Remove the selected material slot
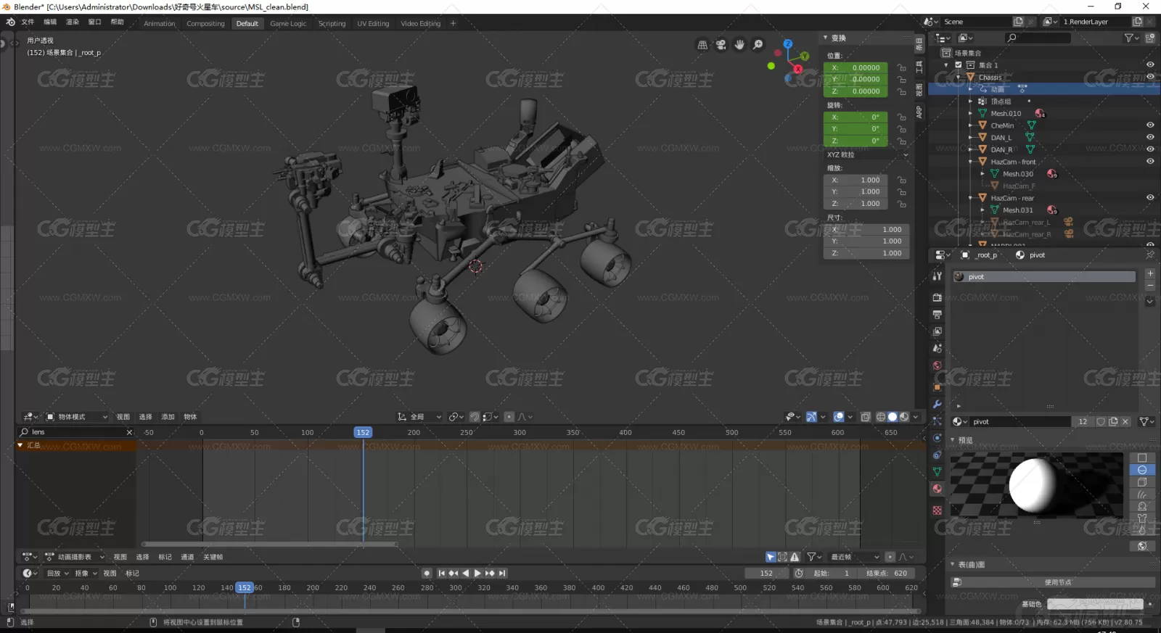The width and height of the screenshot is (1161, 633). pos(1150,286)
